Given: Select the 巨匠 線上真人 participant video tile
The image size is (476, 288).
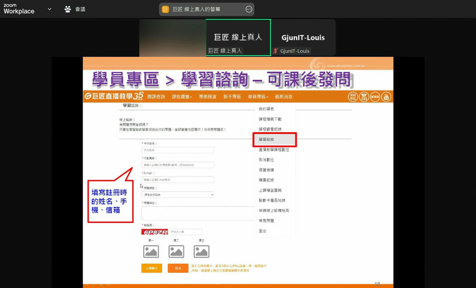Looking at the screenshot, I should coord(238,37).
